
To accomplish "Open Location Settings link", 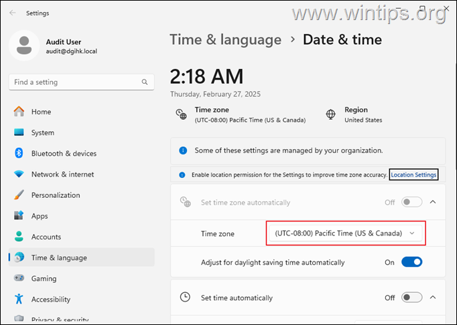I will [x=413, y=175].
